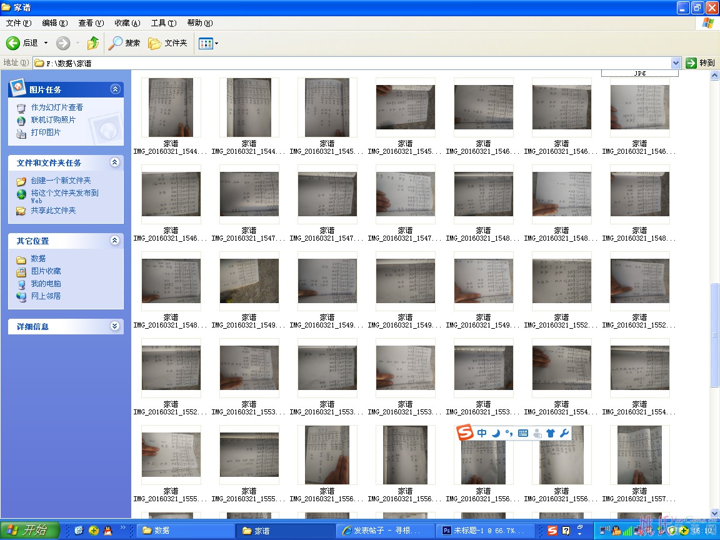
Task: Open the 帮助 menu
Action: [x=200, y=23]
